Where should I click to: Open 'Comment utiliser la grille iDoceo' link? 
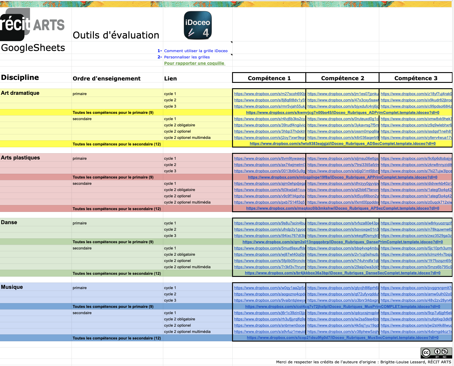click(x=196, y=51)
